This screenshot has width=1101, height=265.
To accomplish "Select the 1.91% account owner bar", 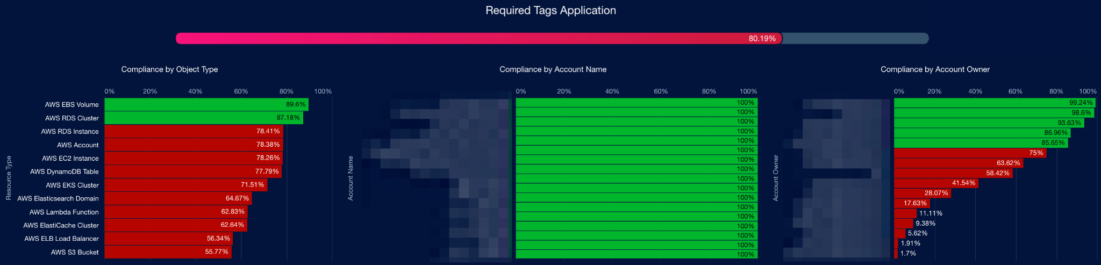I will (896, 243).
